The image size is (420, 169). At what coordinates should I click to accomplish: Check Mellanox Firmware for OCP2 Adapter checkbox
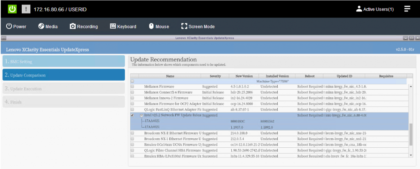132,104
